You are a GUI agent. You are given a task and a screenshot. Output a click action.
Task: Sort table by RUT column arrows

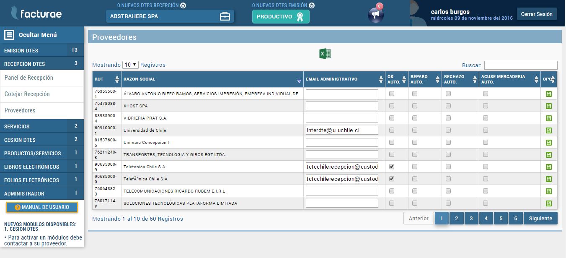pos(117,79)
